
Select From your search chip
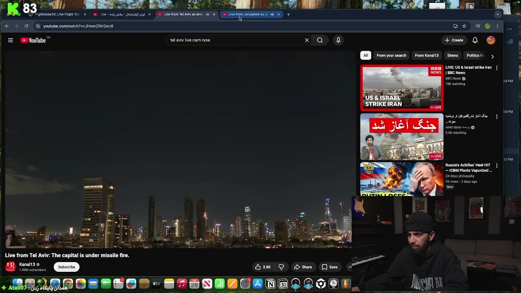point(391,55)
